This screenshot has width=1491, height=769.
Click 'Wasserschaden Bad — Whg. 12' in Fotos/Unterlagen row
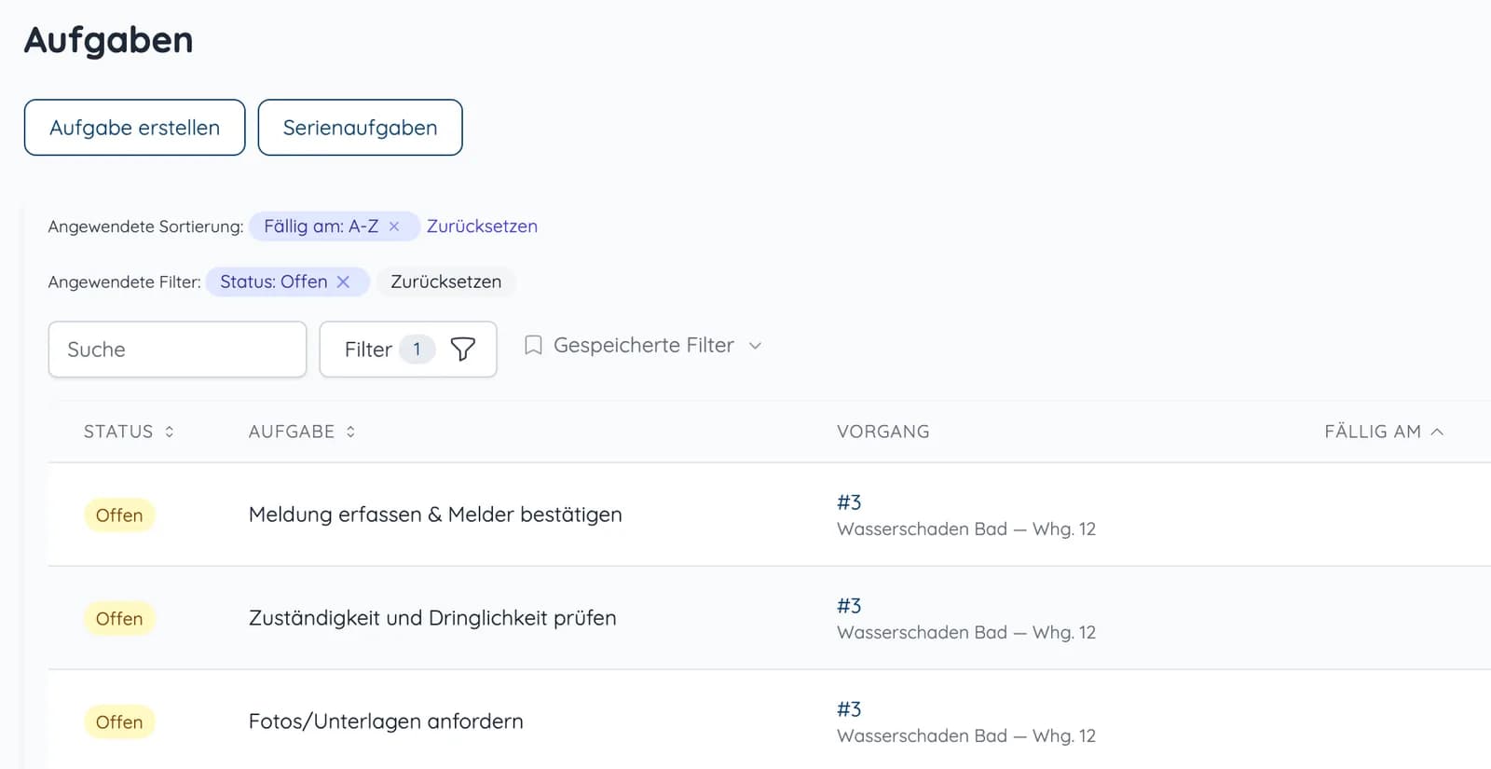coord(966,736)
